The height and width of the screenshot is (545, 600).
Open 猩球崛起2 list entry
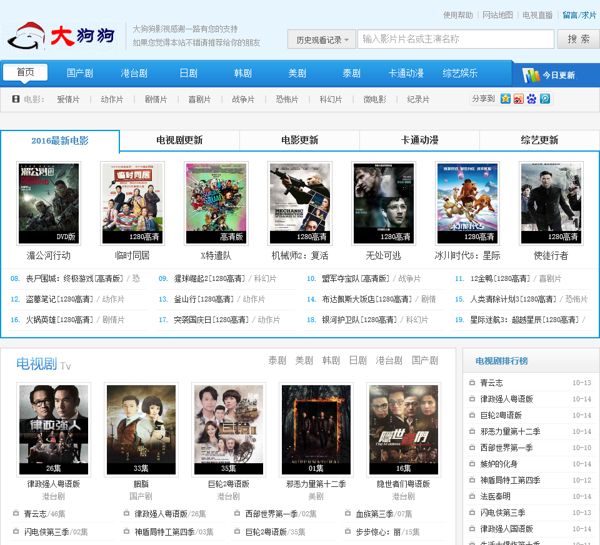tap(209, 278)
